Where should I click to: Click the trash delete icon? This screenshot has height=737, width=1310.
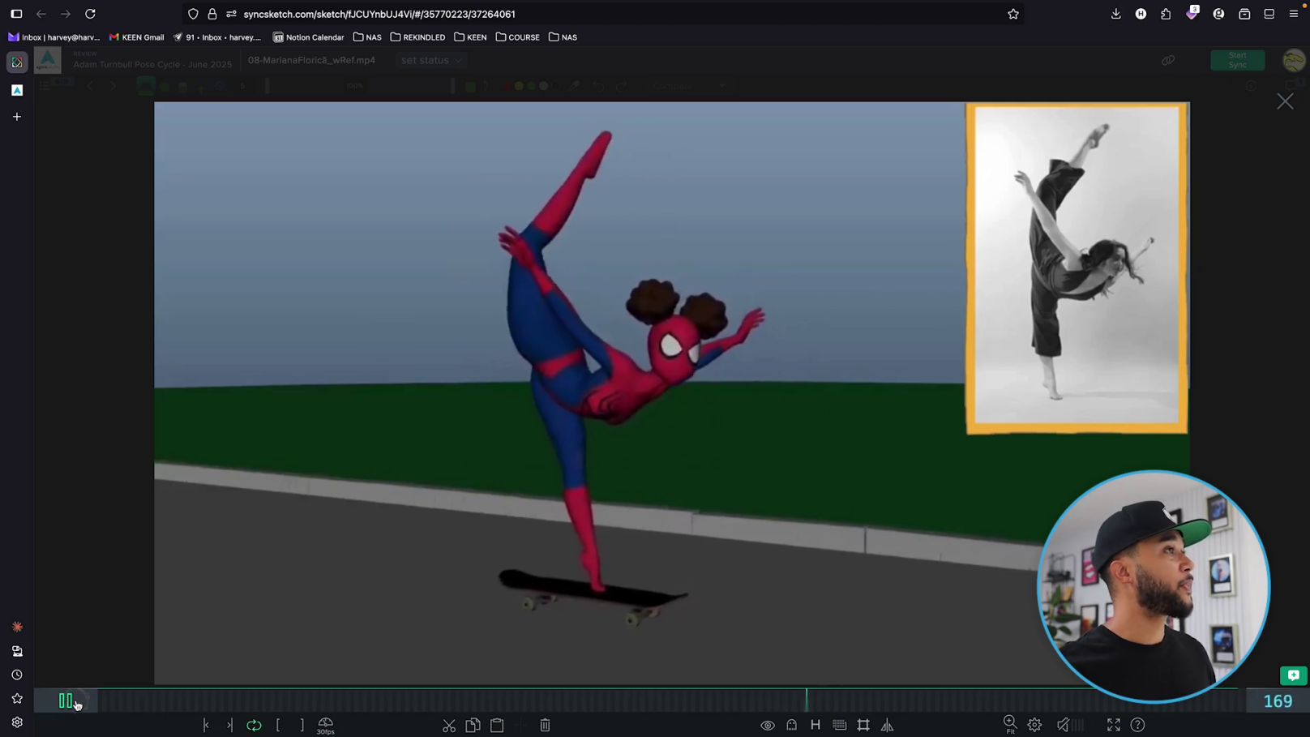pyautogui.click(x=545, y=725)
